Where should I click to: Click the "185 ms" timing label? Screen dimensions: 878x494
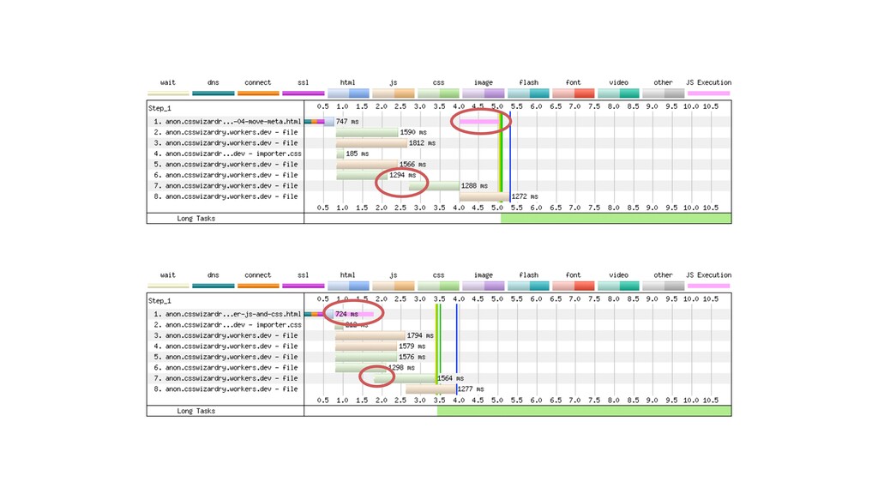pos(358,154)
